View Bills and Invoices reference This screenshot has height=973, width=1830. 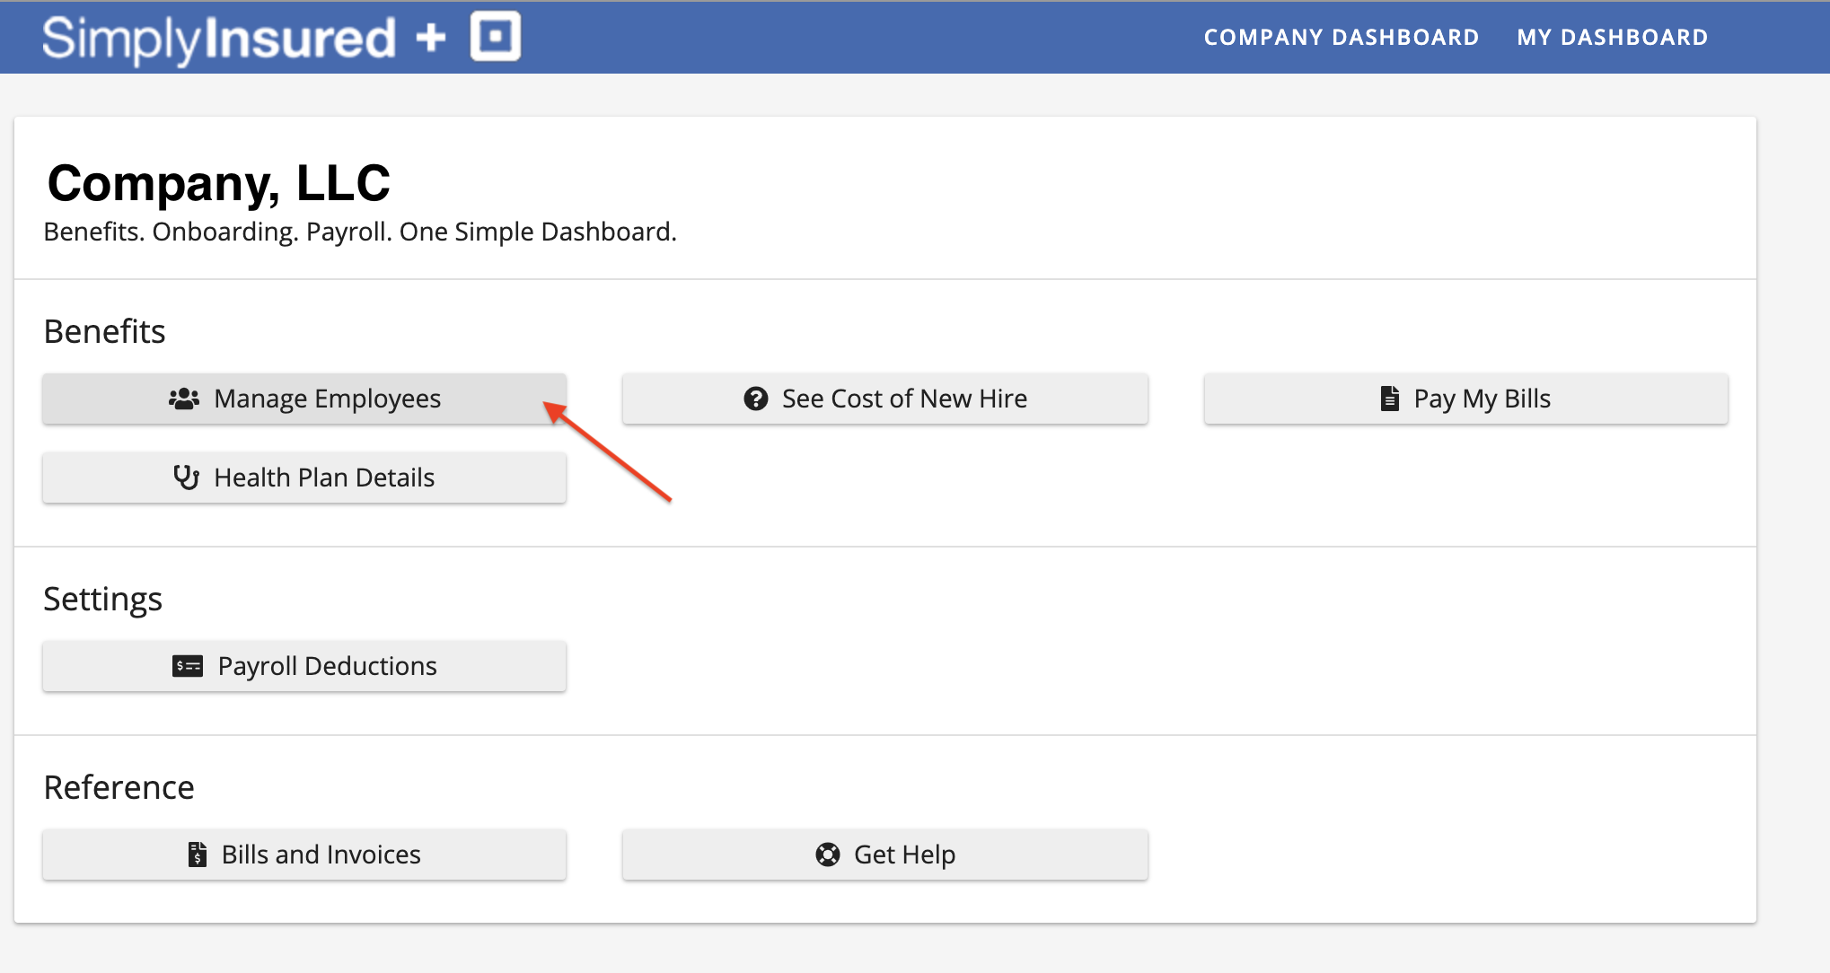pyautogui.click(x=321, y=855)
